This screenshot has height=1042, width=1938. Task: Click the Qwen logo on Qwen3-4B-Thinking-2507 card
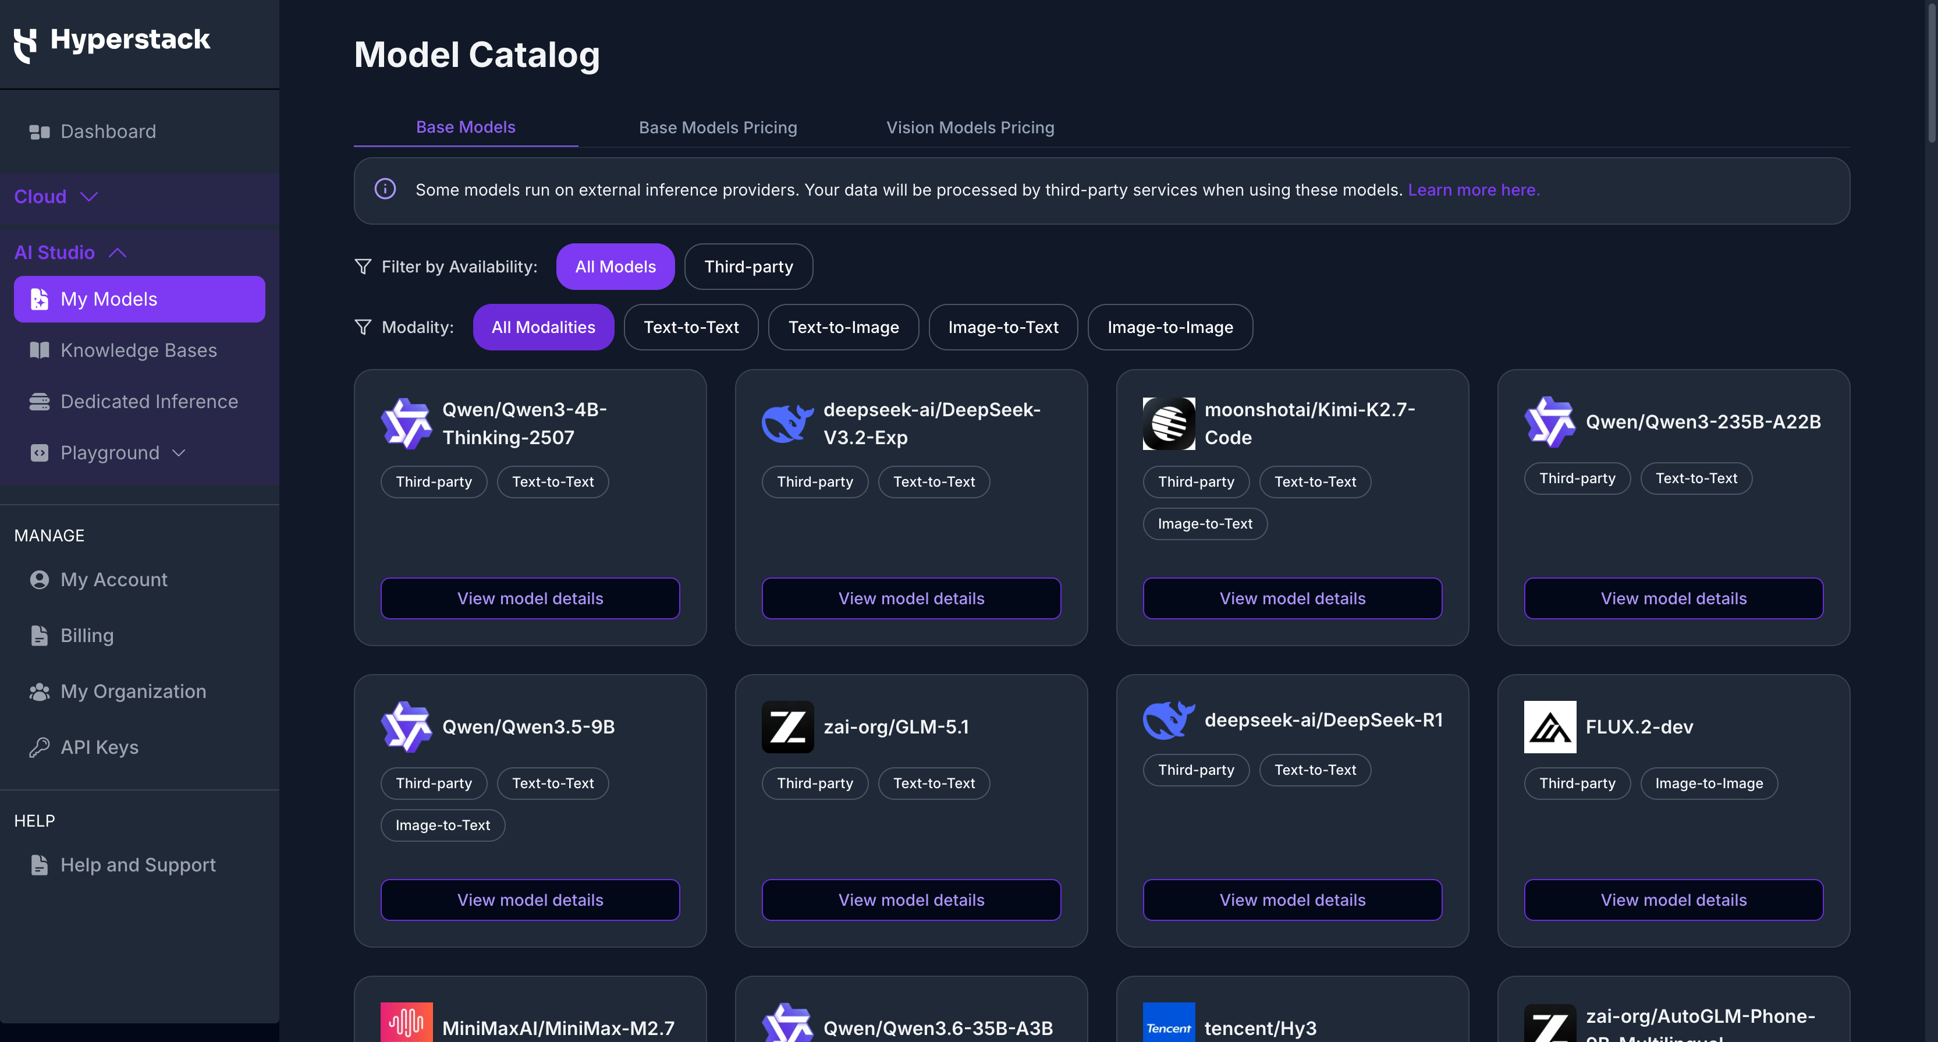406,424
